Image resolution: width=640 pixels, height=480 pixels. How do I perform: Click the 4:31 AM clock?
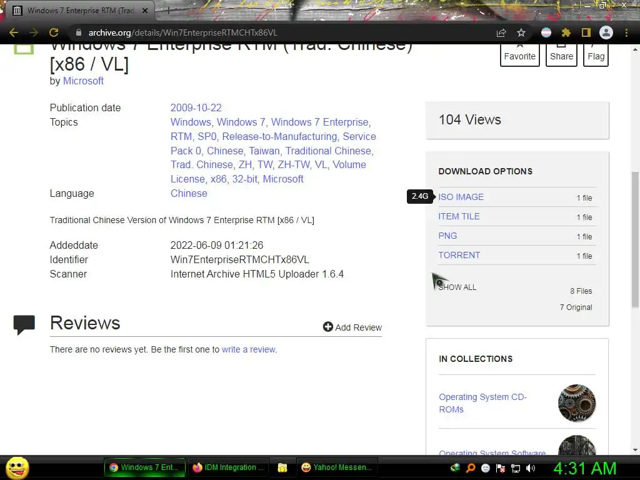(x=585, y=468)
